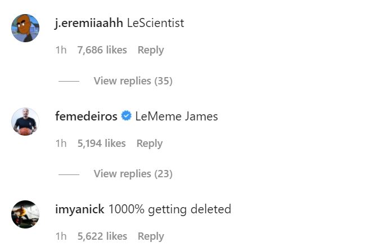Reply to the LeScientist comment

pyautogui.click(x=150, y=50)
